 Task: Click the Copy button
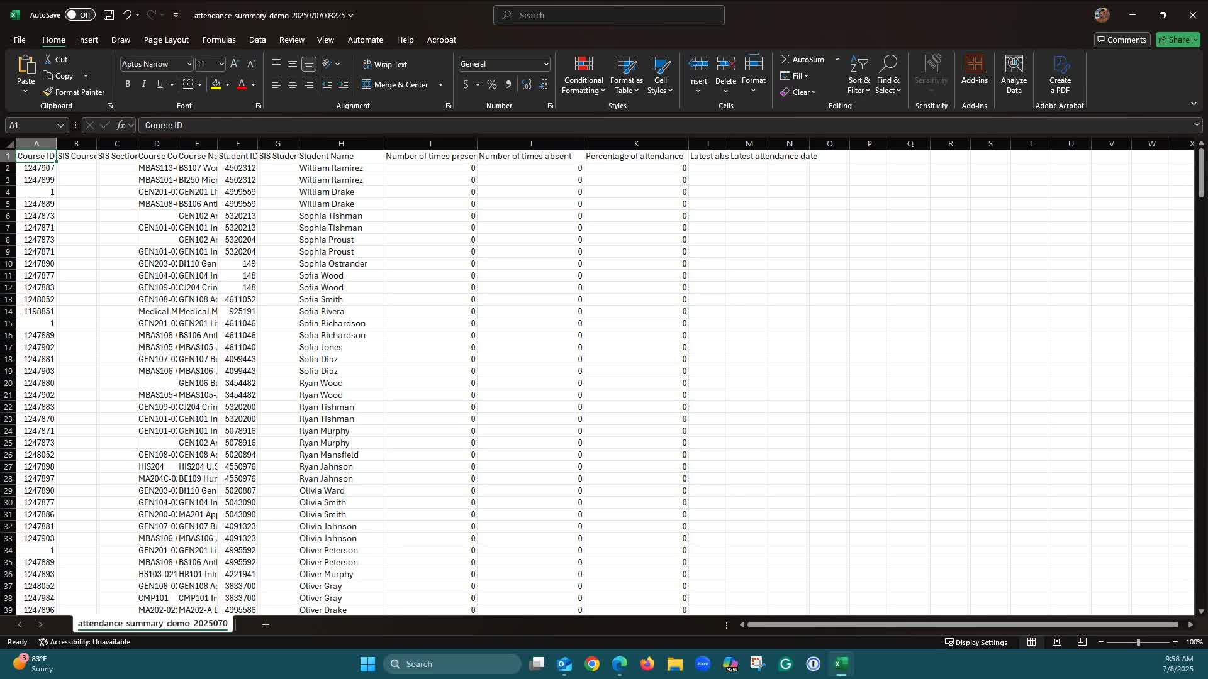[59, 75]
